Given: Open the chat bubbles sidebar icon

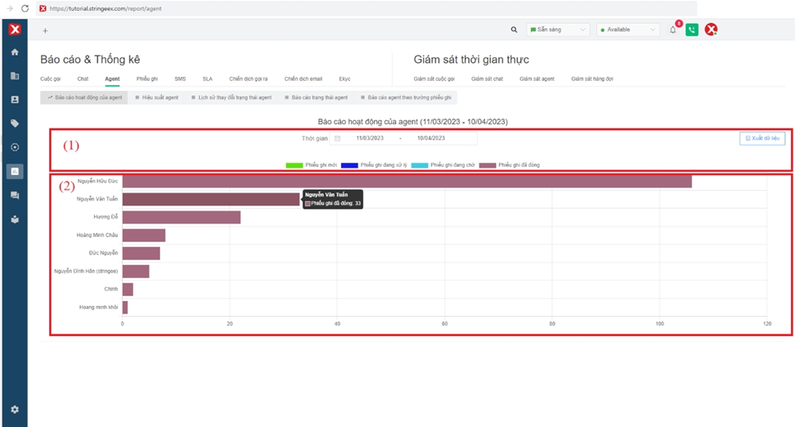Looking at the screenshot, I should tap(14, 196).
